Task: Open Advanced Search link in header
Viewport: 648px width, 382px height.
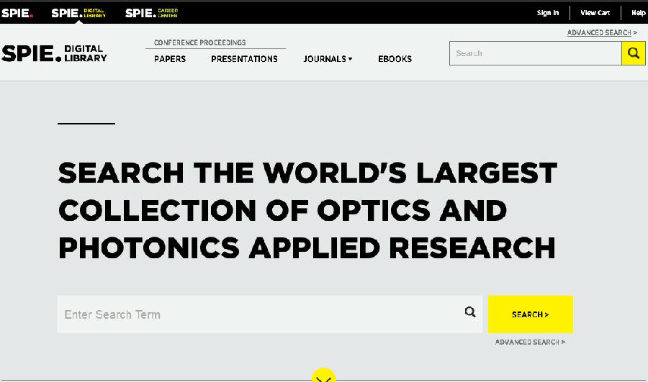Action: (x=601, y=33)
